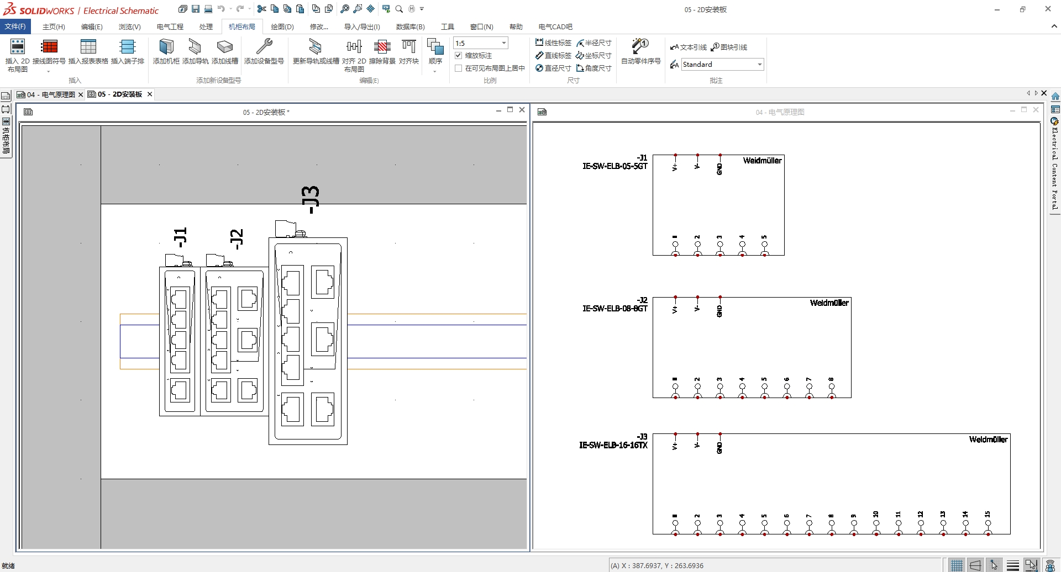Enable the 在可见布局图上居中 checkbox
The width and height of the screenshot is (1061, 572).
(458, 68)
